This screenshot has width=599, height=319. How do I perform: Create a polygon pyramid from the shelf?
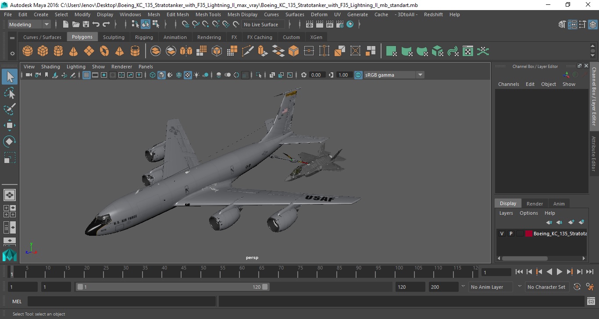(119, 51)
